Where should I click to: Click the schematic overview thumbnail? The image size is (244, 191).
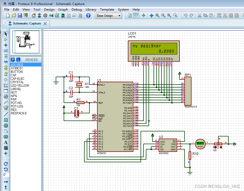[26, 42]
